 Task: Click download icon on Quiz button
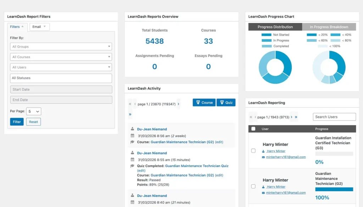(x=222, y=102)
